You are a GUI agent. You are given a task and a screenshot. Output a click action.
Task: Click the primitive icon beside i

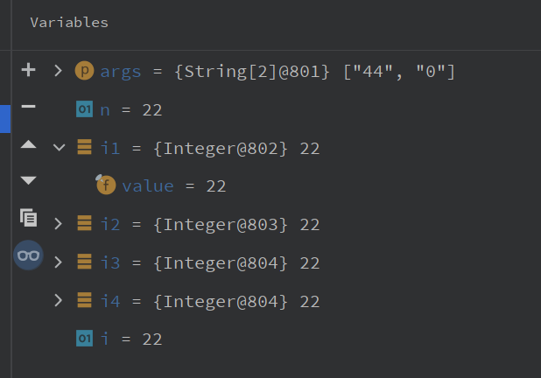(85, 339)
